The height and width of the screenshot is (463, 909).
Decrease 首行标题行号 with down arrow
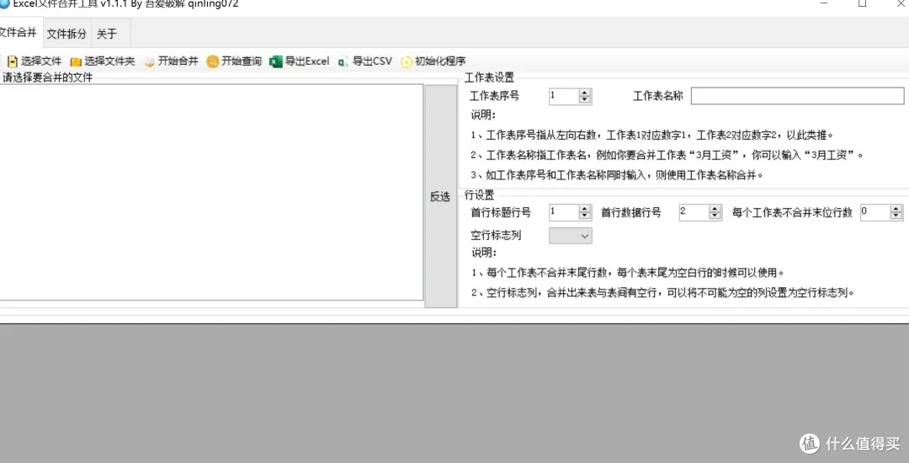(x=585, y=216)
